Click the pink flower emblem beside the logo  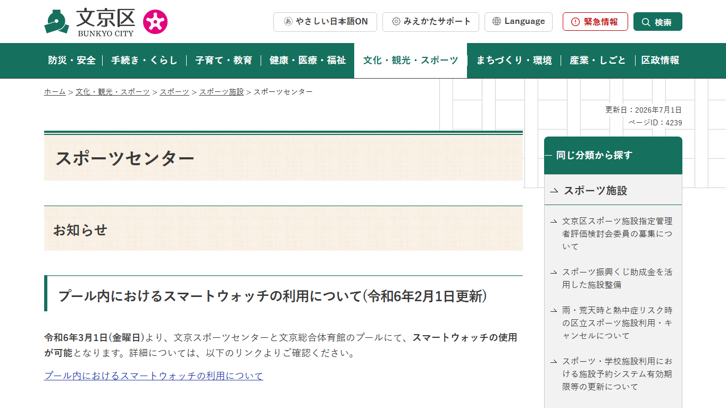pyautogui.click(x=155, y=22)
